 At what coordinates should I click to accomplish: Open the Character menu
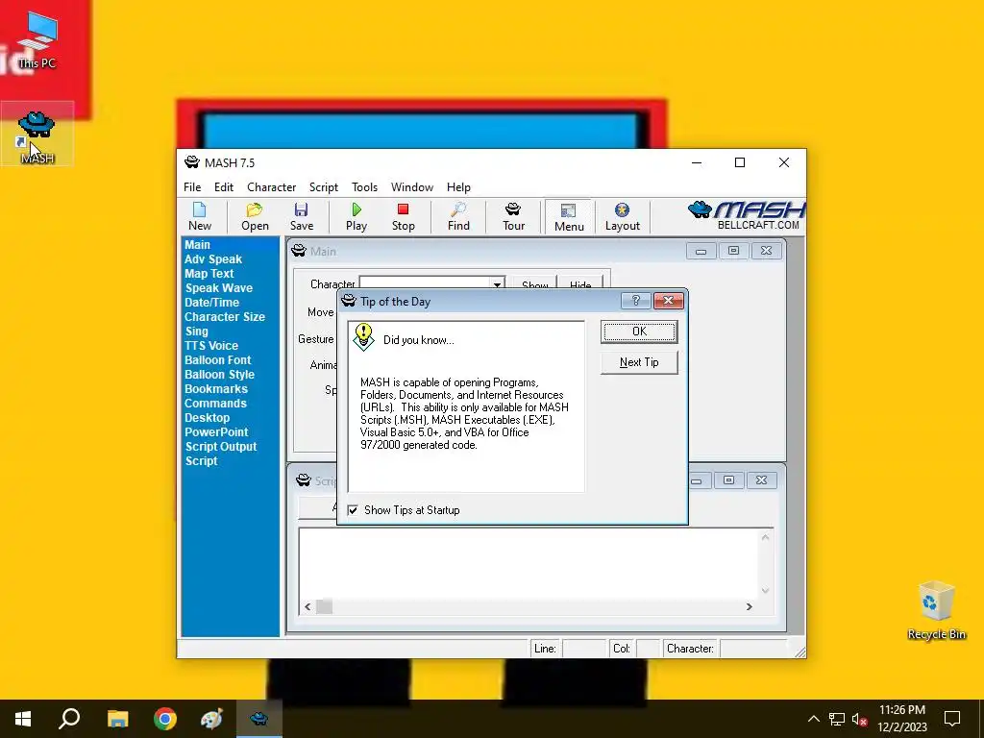click(271, 187)
